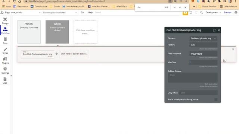Toggle Add a breakpoint in debug mode checkbox
The height and width of the screenshot is (134, 239).
coord(216,99)
